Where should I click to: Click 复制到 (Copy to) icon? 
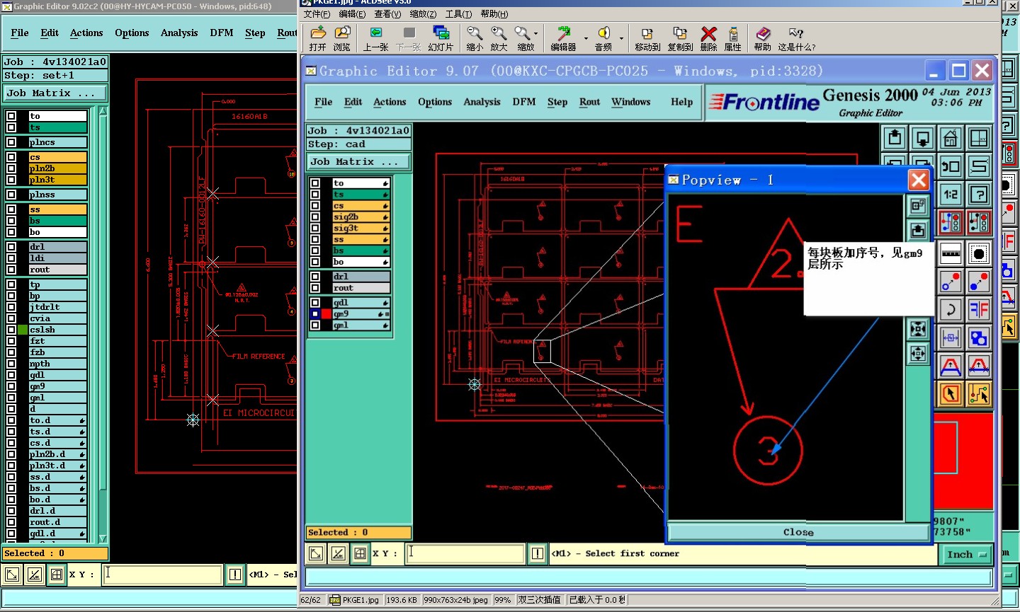pyautogui.click(x=680, y=37)
